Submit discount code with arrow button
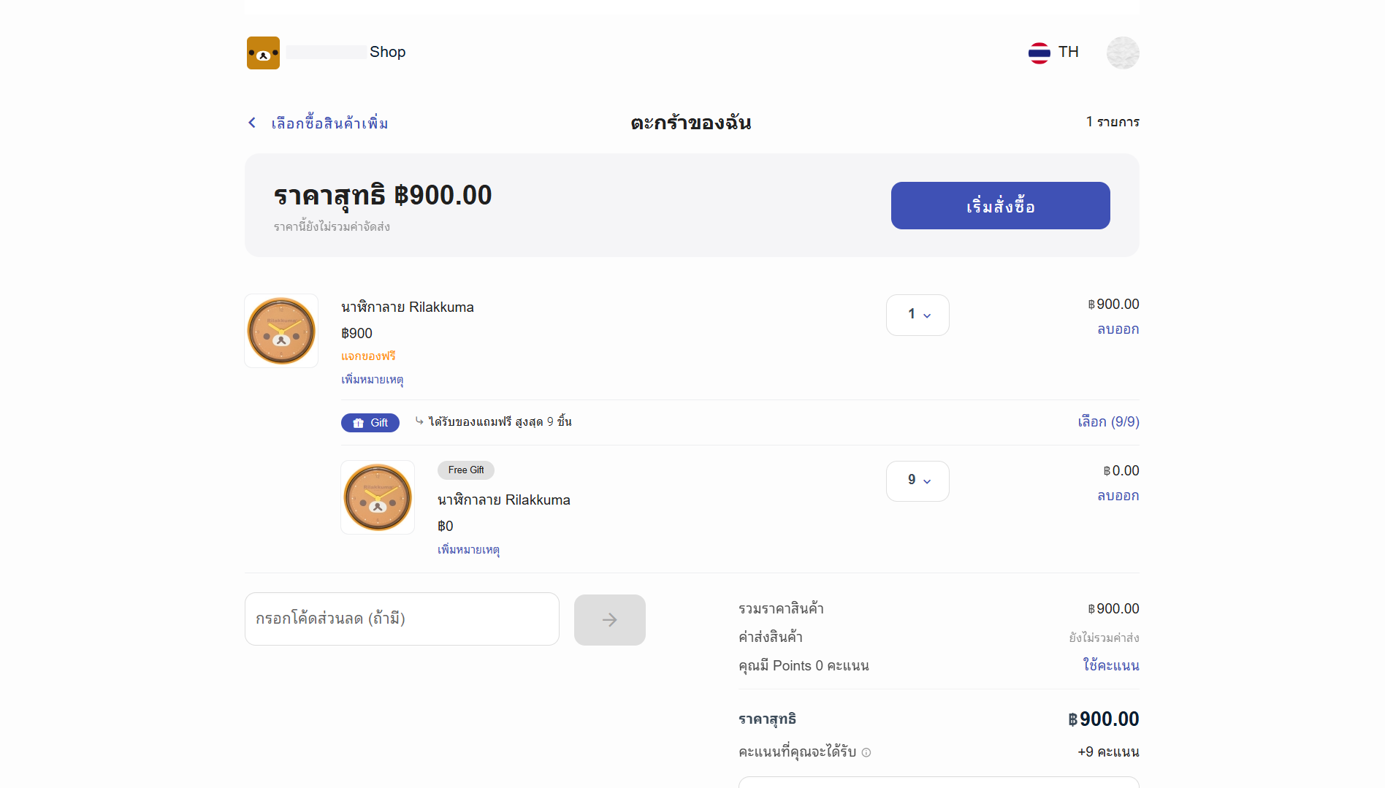The image size is (1385, 788). pyautogui.click(x=609, y=620)
